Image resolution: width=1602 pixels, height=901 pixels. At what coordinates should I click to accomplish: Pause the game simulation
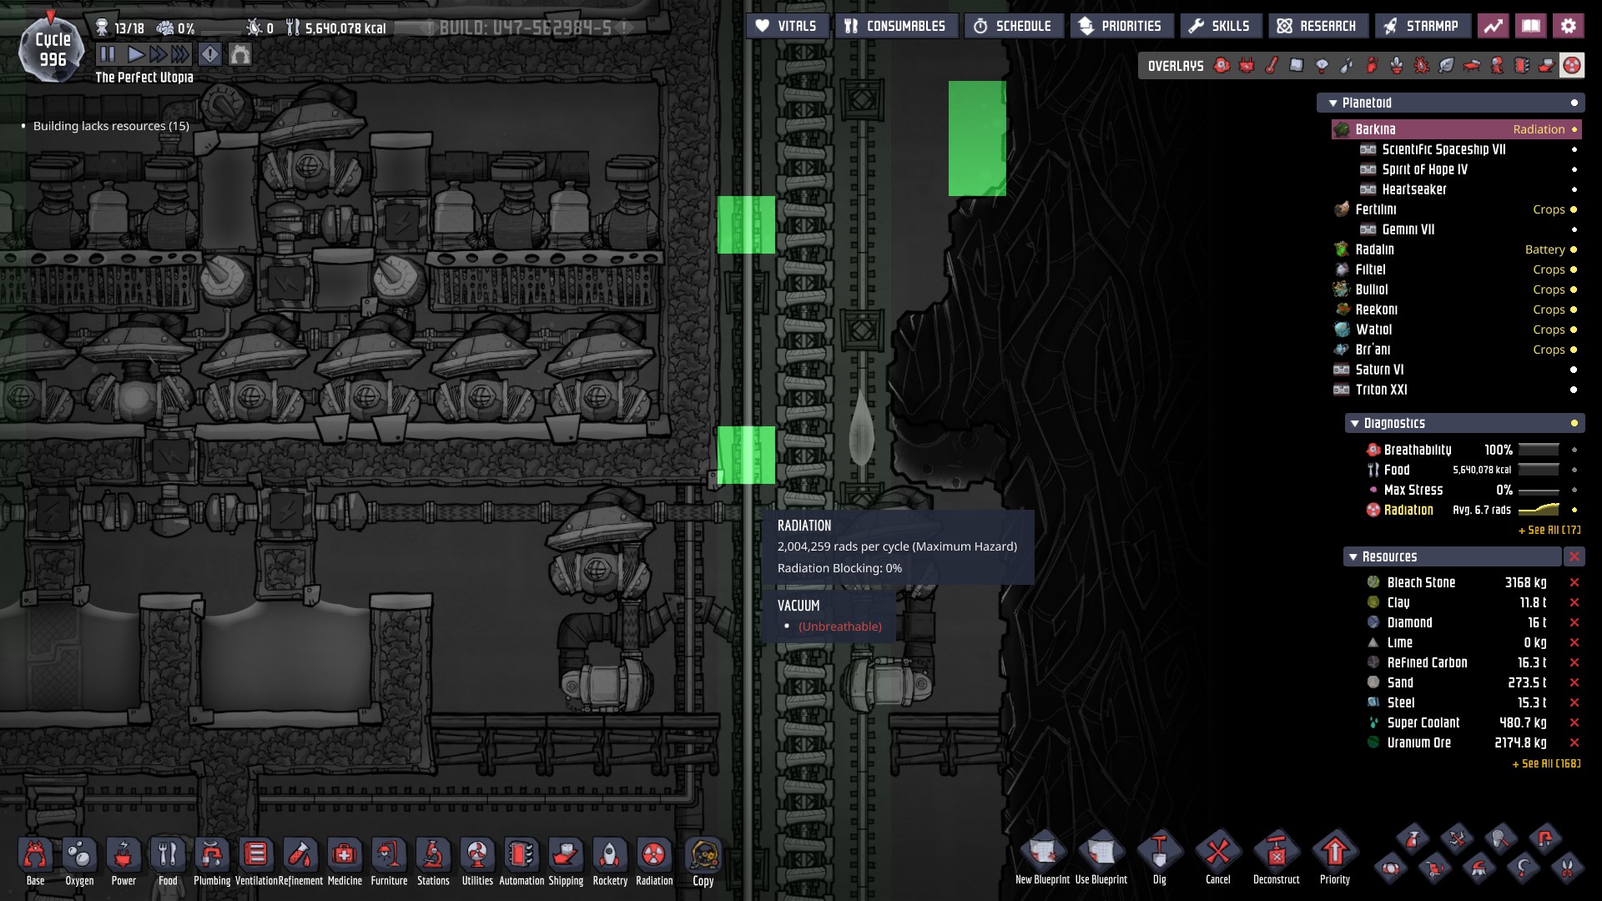click(108, 55)
